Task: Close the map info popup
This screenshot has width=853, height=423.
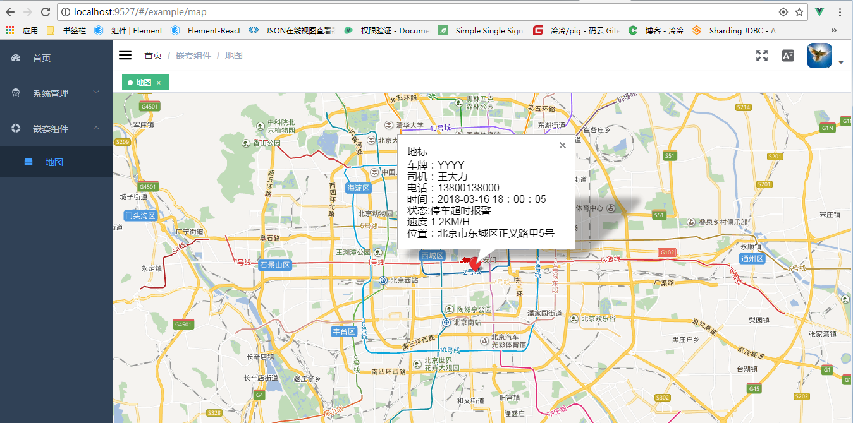Action: tap(563, 145)
